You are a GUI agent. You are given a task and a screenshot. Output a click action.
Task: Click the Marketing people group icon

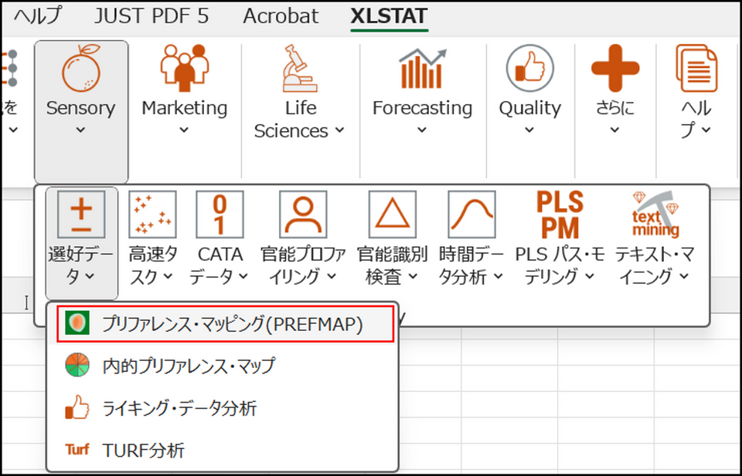click(185, 68)
